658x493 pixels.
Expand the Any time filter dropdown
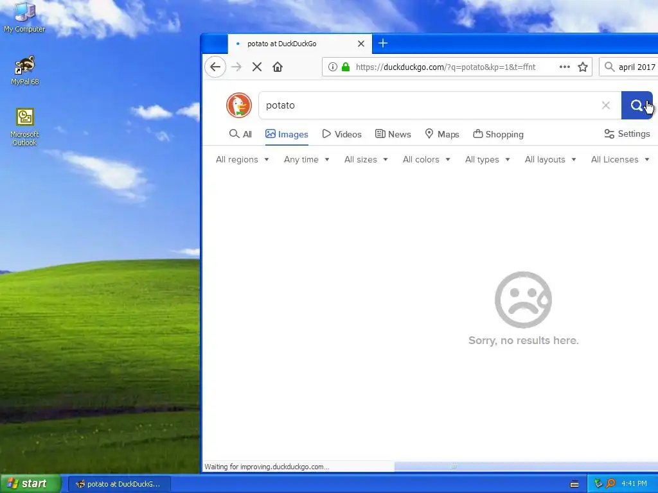pyautogui.click(x=307, y=159)
